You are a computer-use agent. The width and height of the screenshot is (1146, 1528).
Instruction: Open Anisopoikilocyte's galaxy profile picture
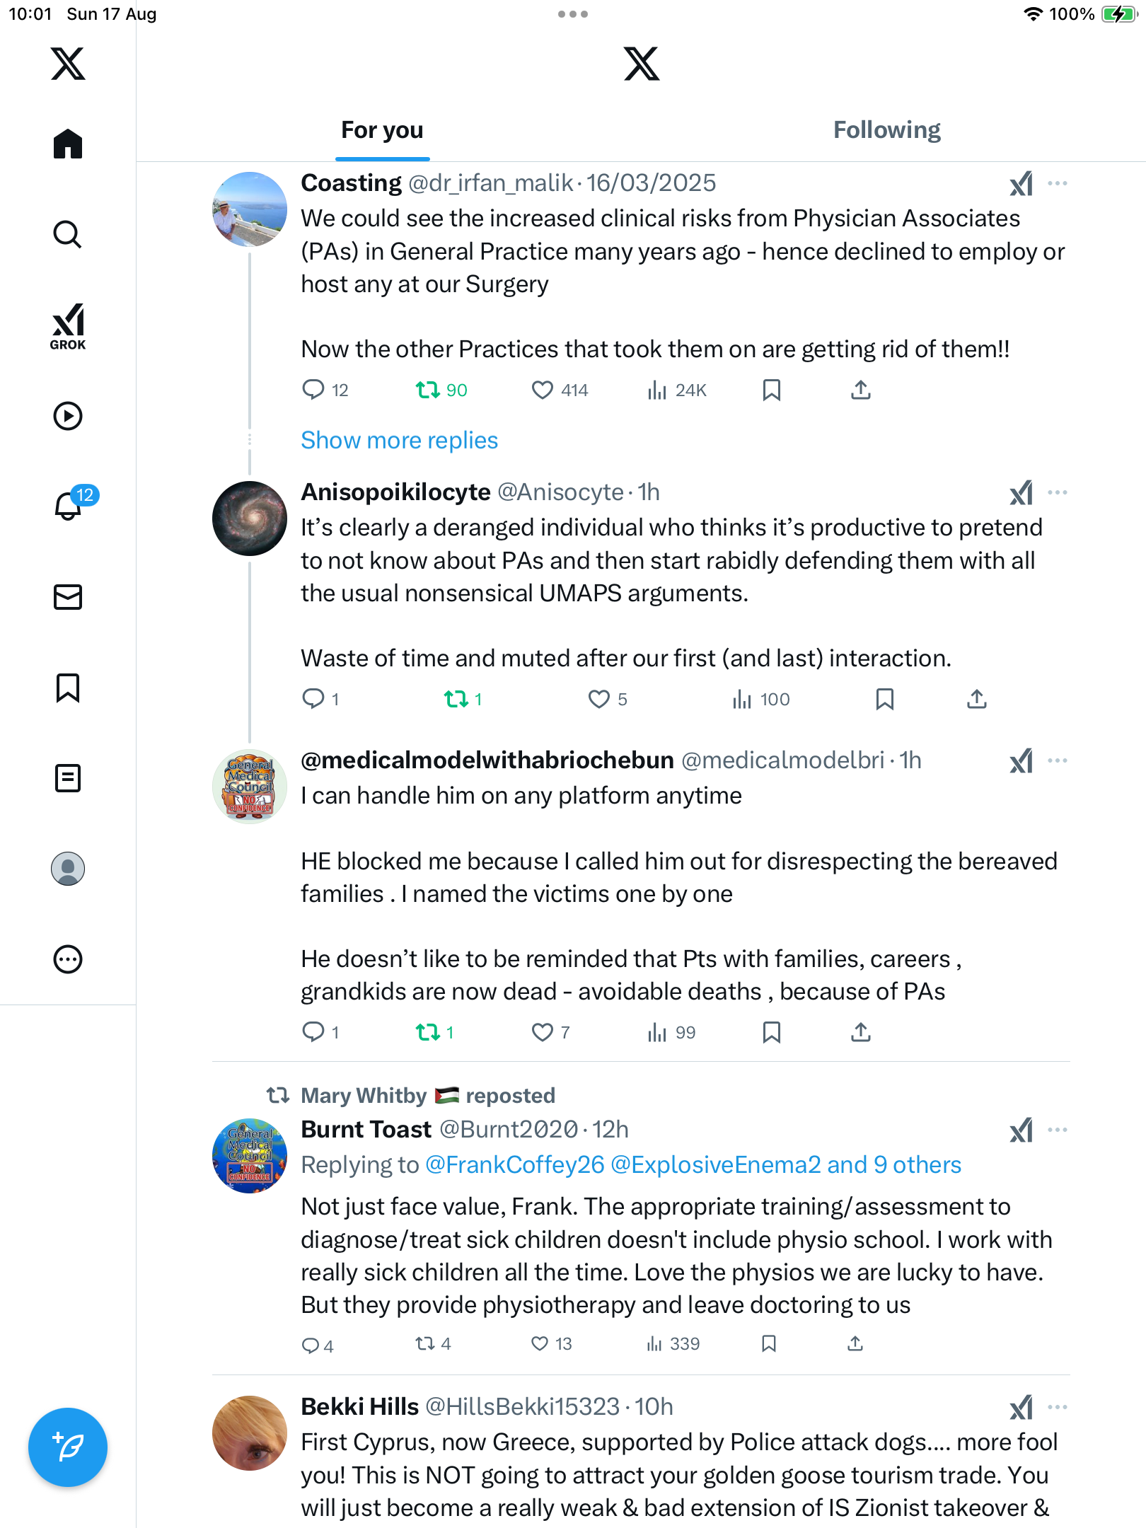tap(250, 519)
